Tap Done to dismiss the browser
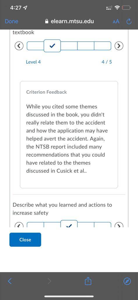 click(x=11, y=21)
